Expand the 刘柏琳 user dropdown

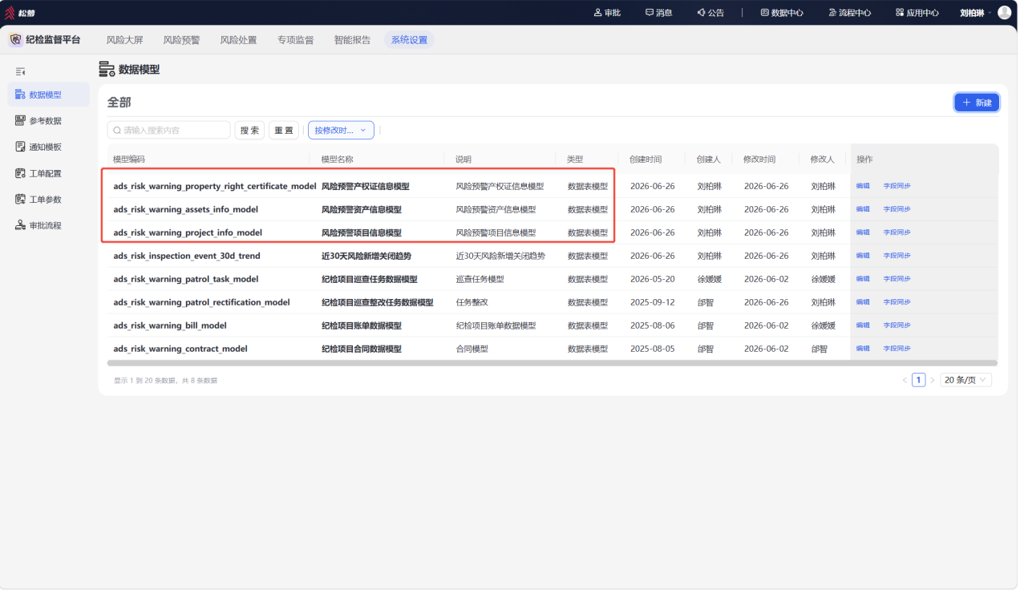(975, 13)
